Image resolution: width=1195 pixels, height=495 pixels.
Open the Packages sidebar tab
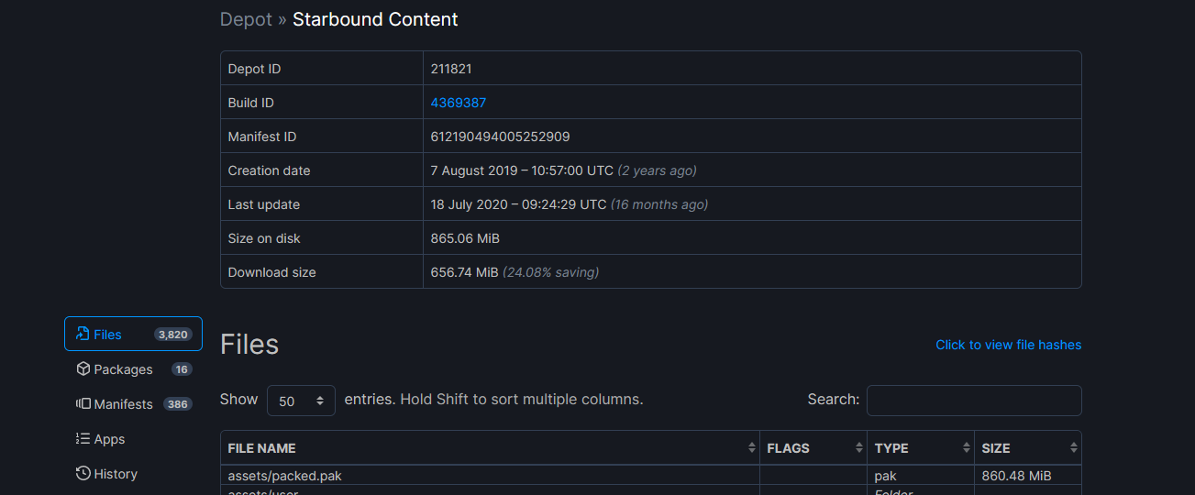(133, 369)
